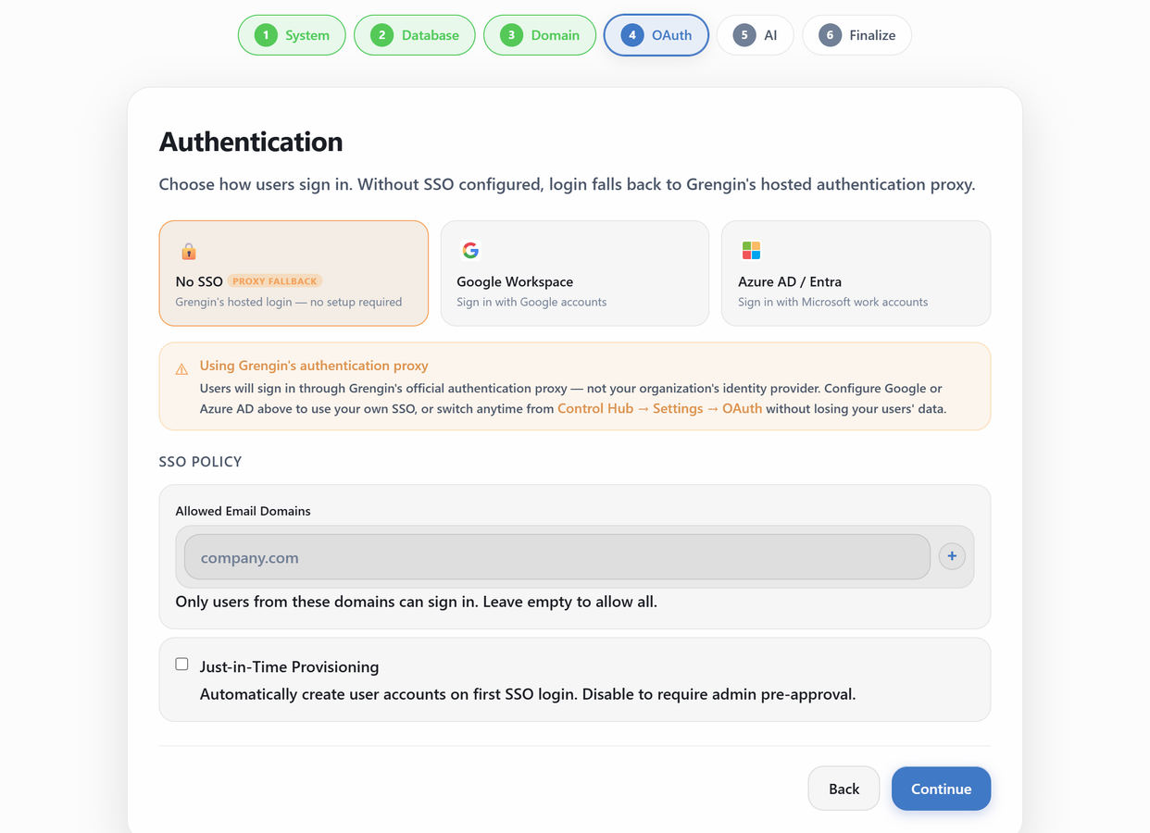Click the Microsoft Azure logo icon

pos(751,250)
